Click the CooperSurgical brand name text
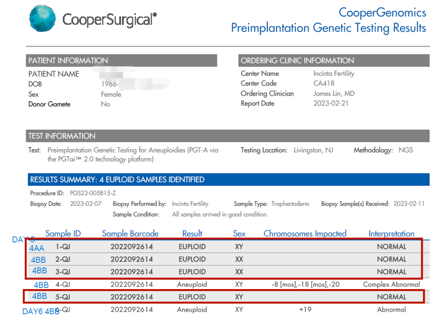Viewport: 443px width, 326px height. click(110, 19)
